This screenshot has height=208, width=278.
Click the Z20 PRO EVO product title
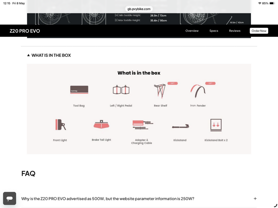[x=25, y=31]
